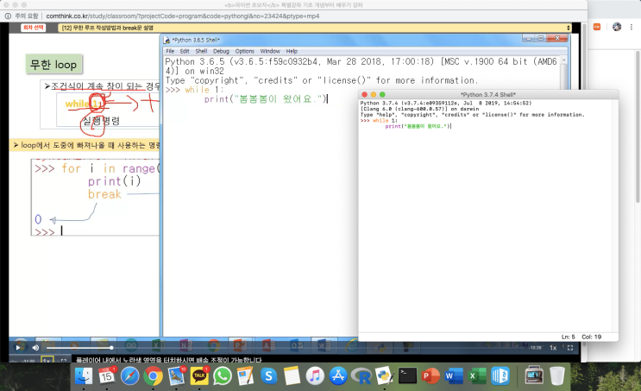Open Edit menu in Python 3.6.5 Shell
The image size is (641, 391).
point(185,51)
